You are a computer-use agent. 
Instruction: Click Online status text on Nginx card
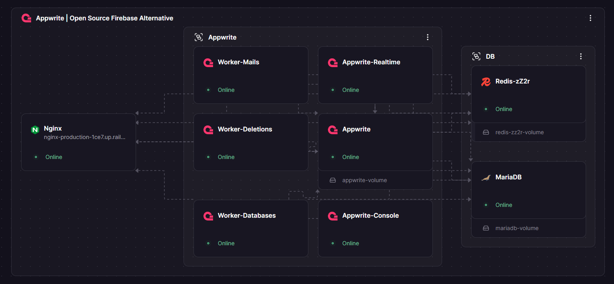point(54,157)
